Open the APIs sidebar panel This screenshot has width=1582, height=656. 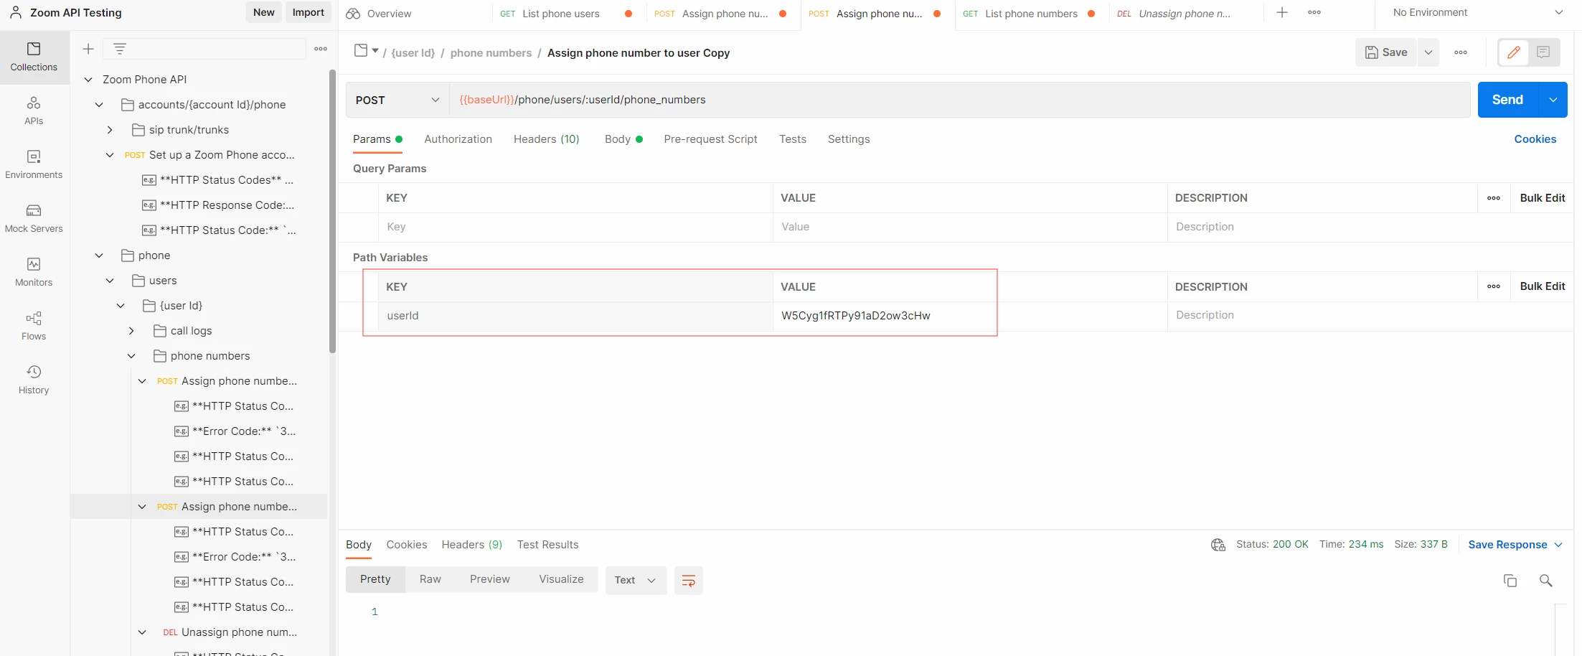click(34, 111)
